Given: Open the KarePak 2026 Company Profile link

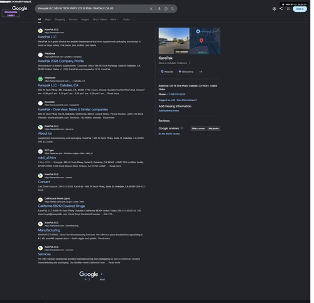Looking at the screenshot, I should [61, 61].
